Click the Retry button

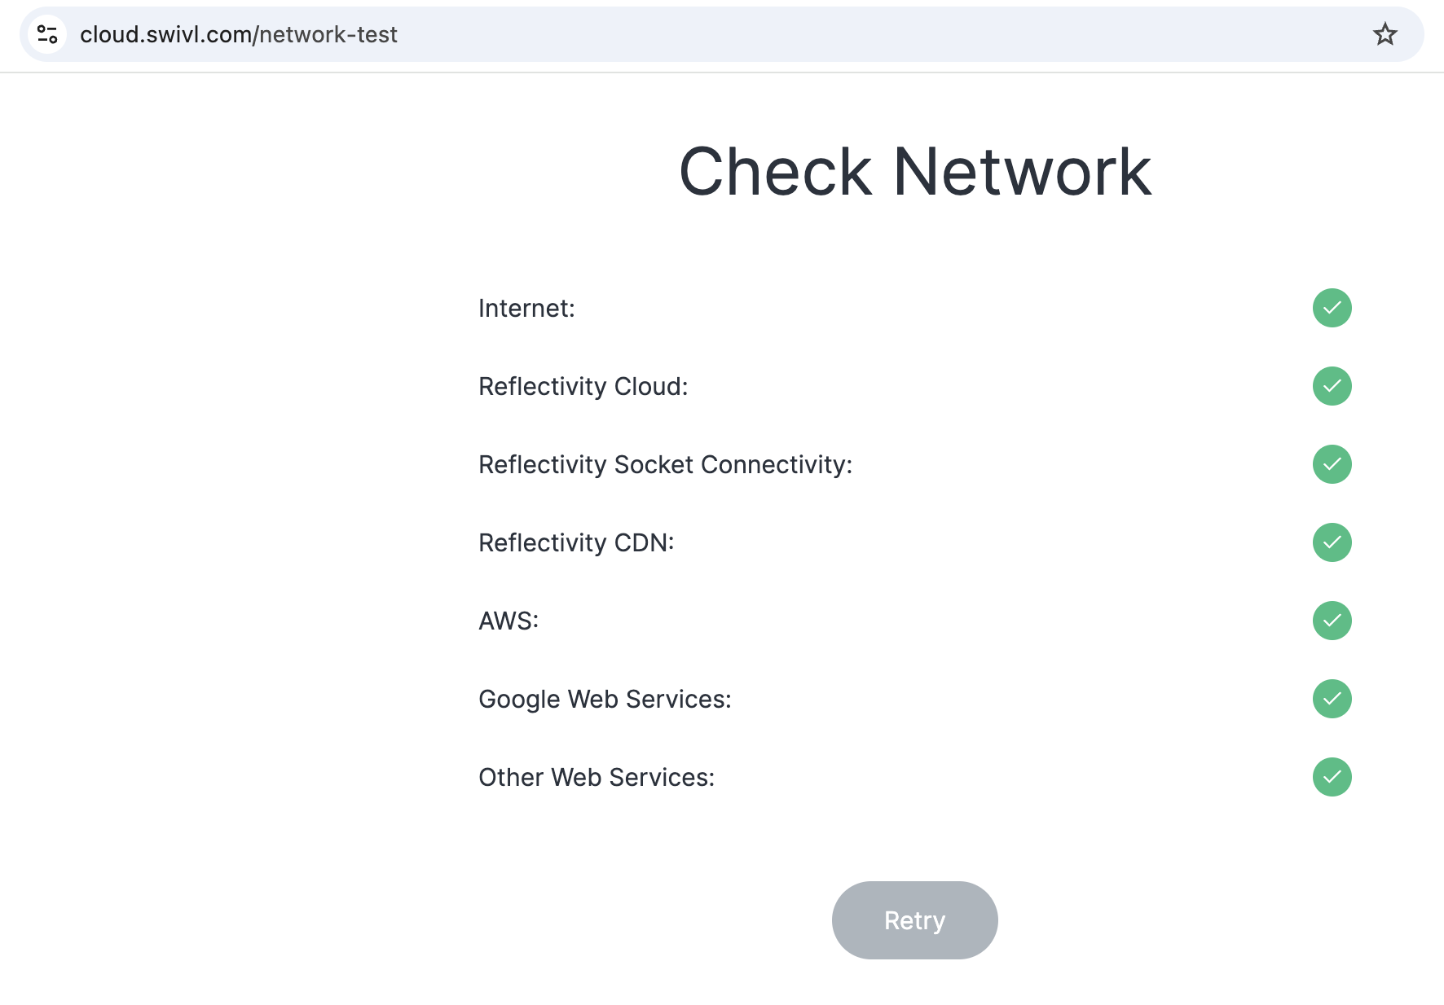pos(914,920)
